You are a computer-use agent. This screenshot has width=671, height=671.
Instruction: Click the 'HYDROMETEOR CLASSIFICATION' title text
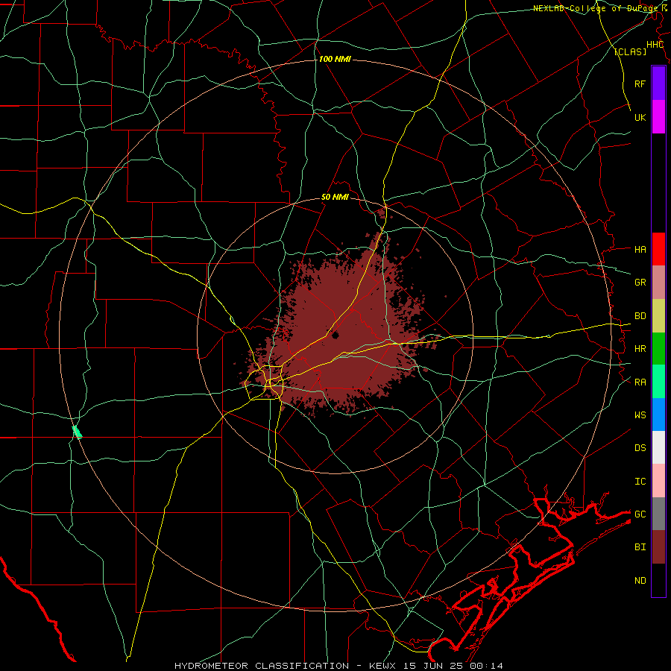tap(262, 666)
